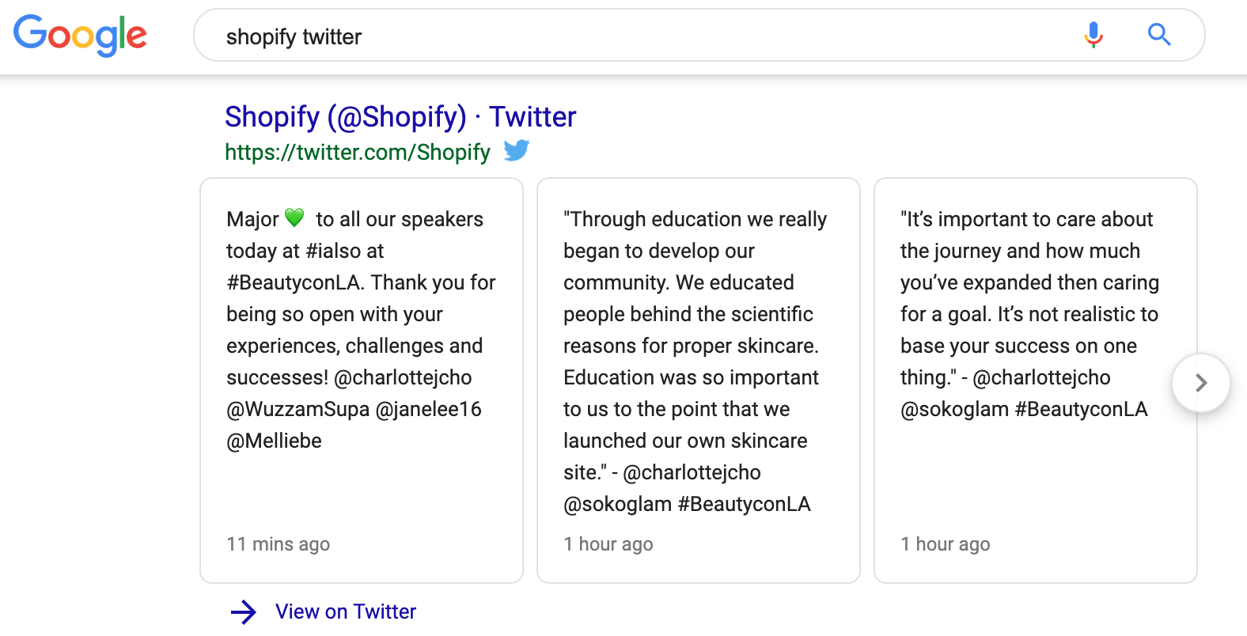Click the magnifying glass search icon
The width and height of the screenshot is (1247, 636).
click(1159, 35)
